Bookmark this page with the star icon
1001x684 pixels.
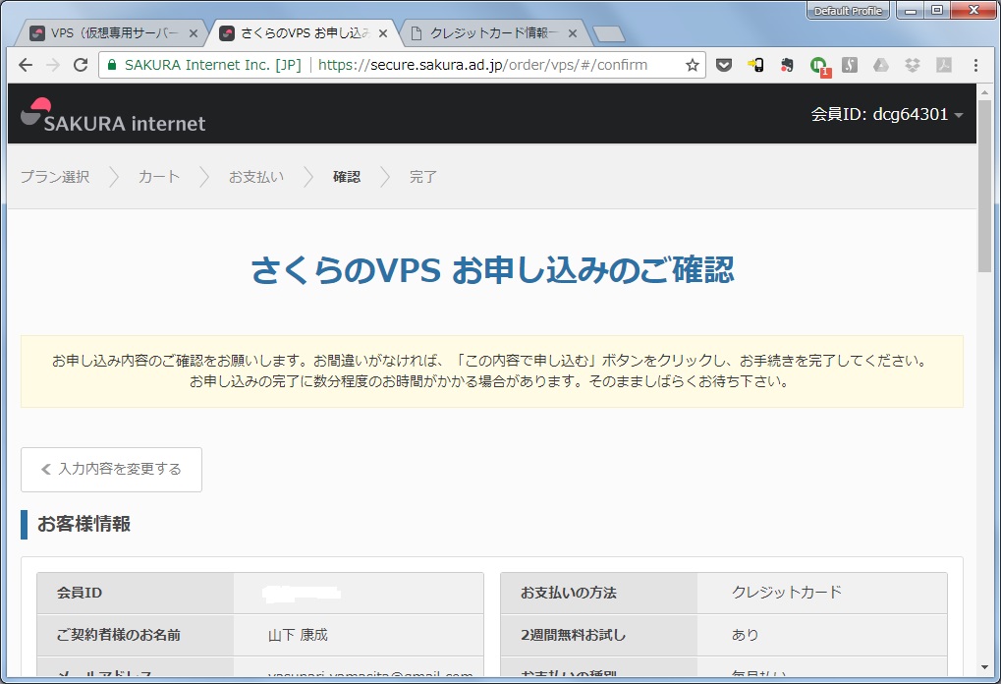pyautogui.click(x=692, y=65)
